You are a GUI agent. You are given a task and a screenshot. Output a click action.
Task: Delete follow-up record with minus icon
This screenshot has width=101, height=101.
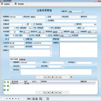coord(56,92)
